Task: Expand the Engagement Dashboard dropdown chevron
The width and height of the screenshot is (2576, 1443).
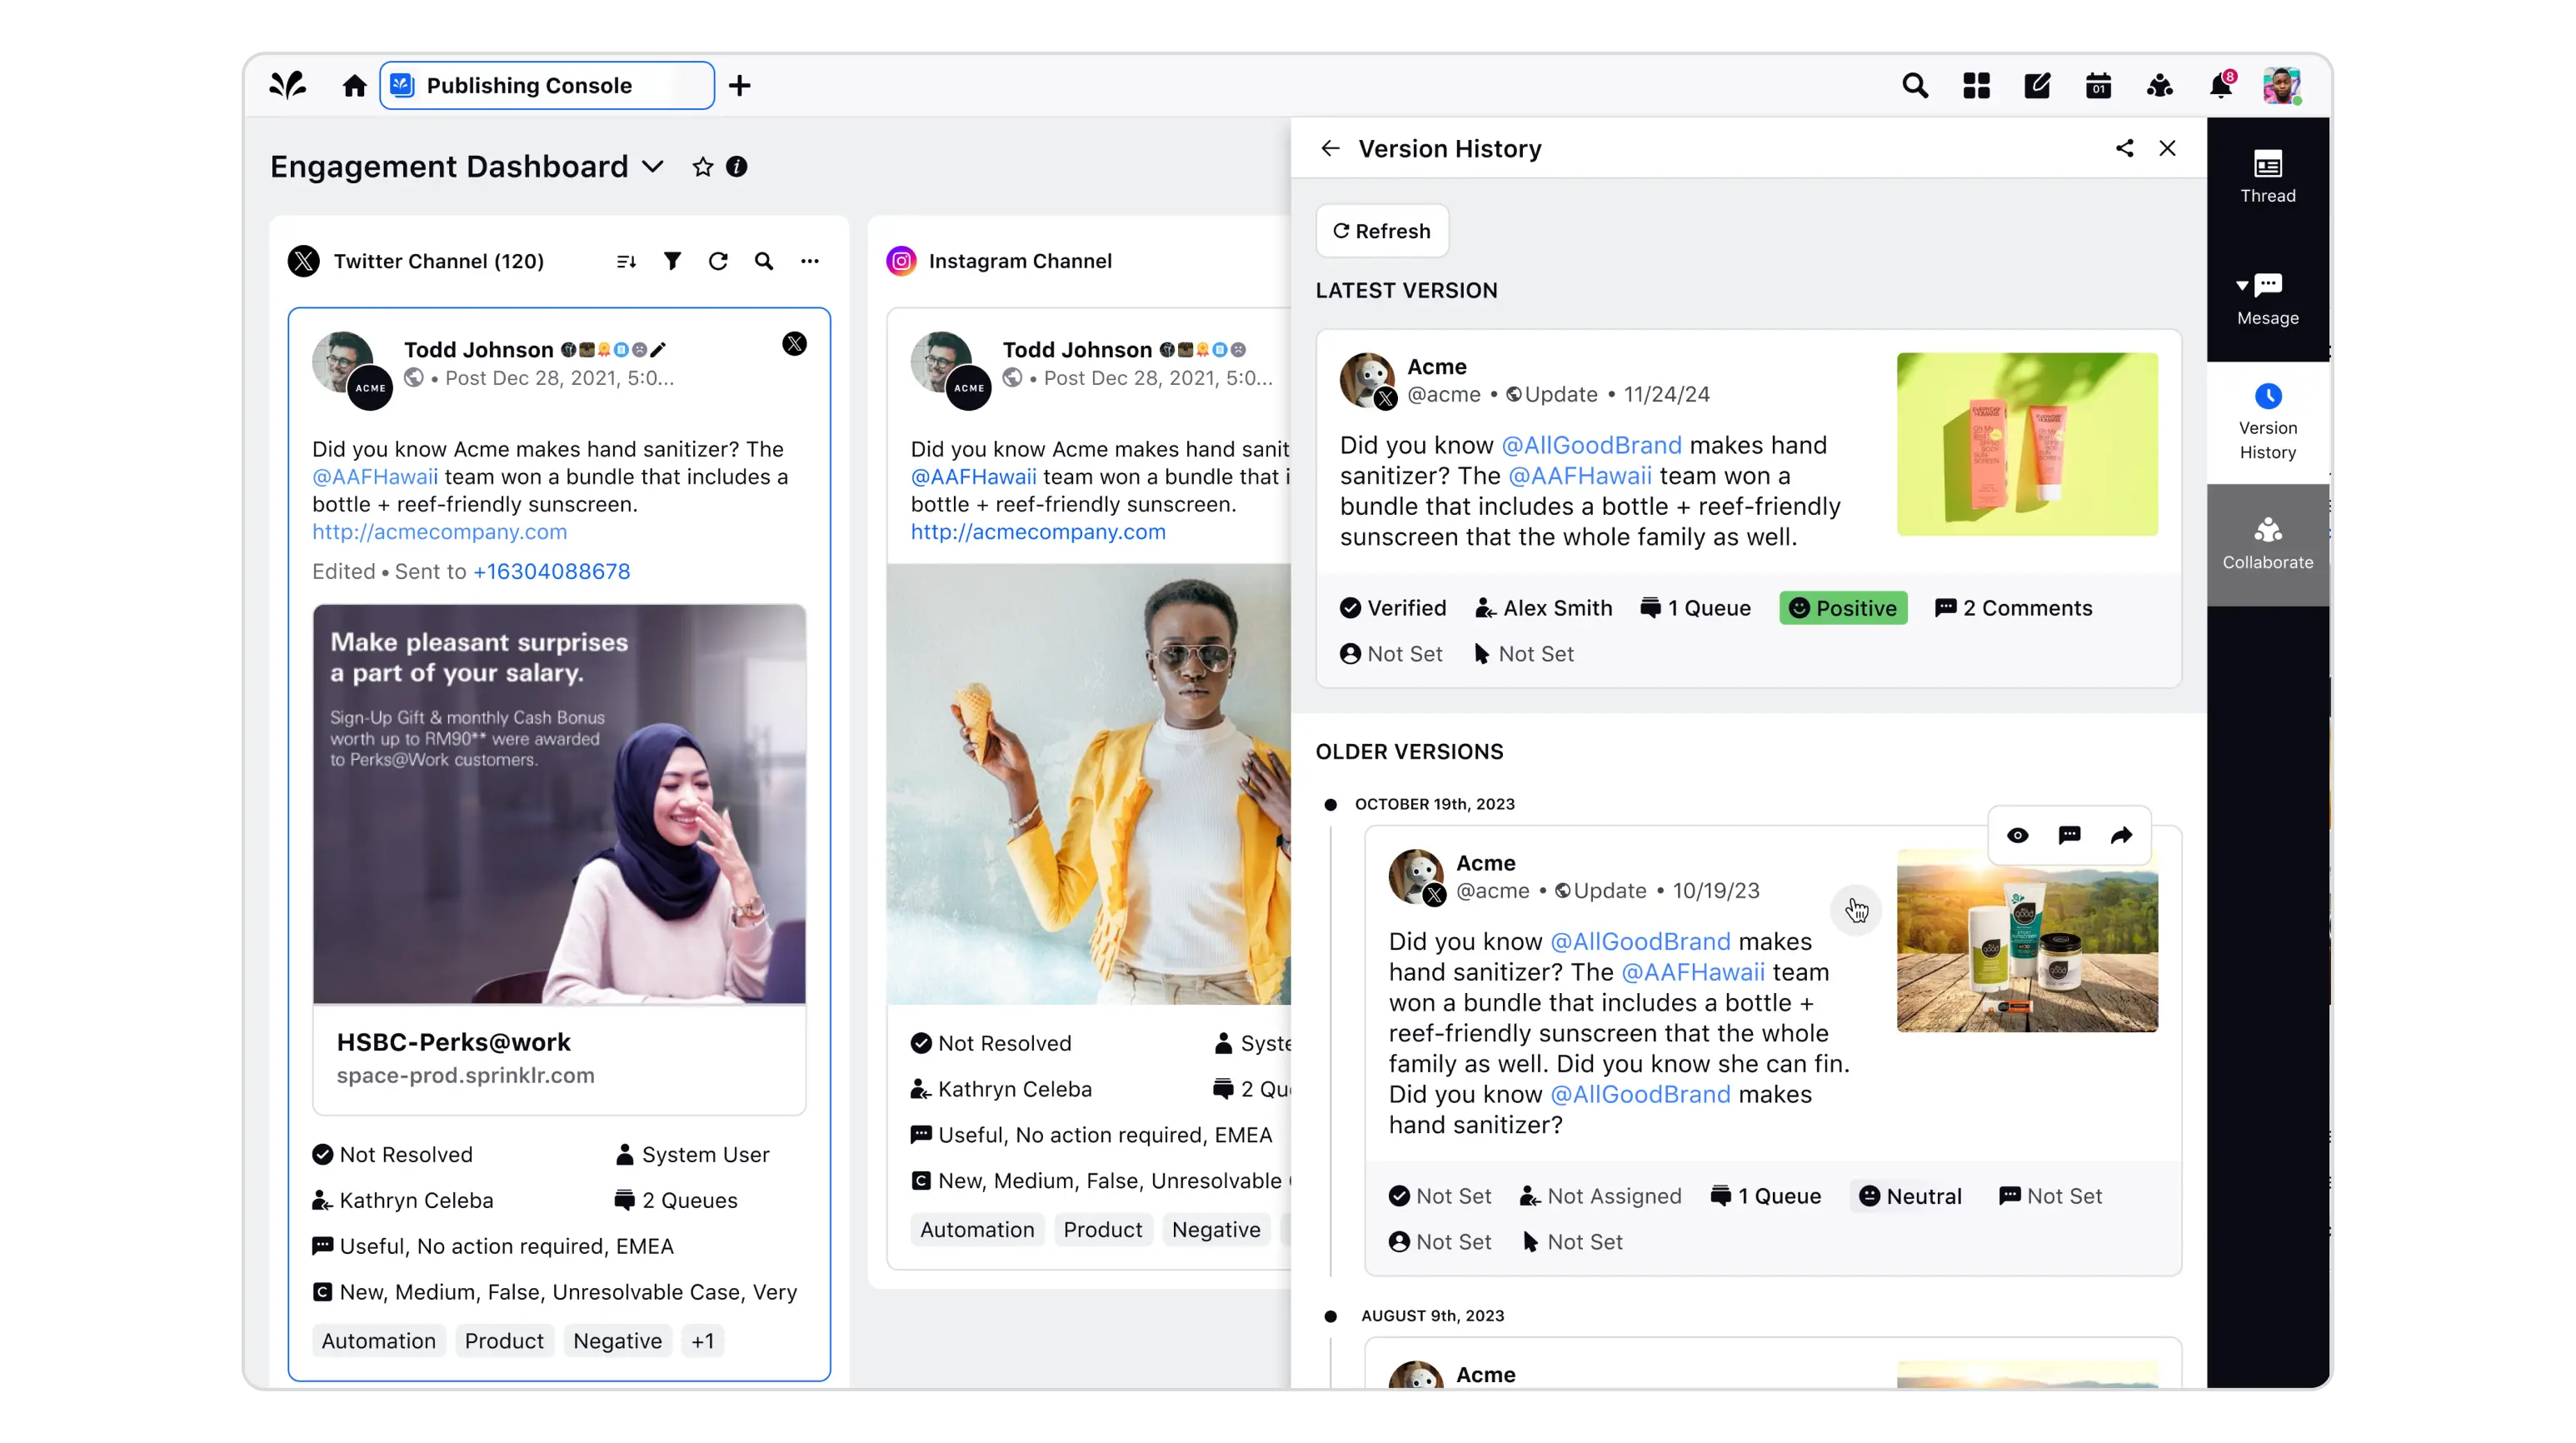Action: pos(652,167)
